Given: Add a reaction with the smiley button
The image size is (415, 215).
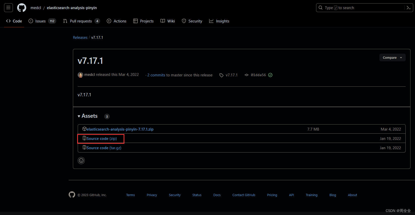Looking at the screenshot, I should 81,161.
